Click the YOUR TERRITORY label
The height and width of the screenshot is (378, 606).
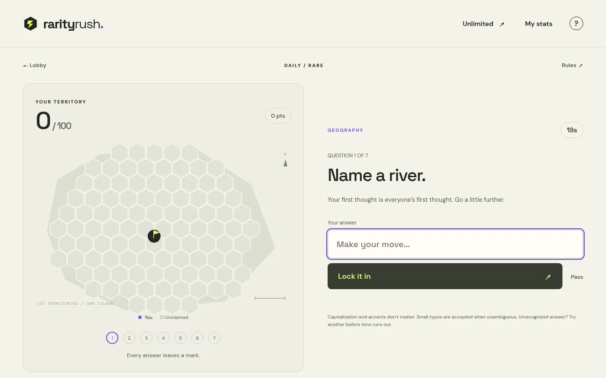coord(61,102)
